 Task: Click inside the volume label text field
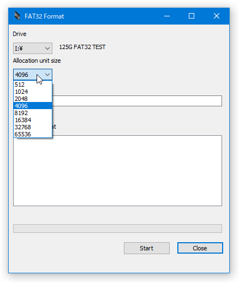137,101
